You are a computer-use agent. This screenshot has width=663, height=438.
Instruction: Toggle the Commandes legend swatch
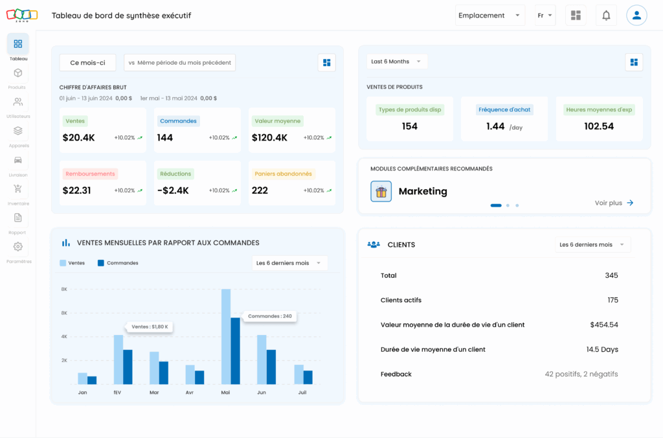[x=100, y=263]
